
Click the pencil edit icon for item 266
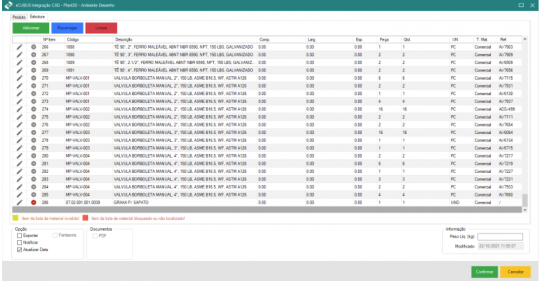click(x=19, y=47)
